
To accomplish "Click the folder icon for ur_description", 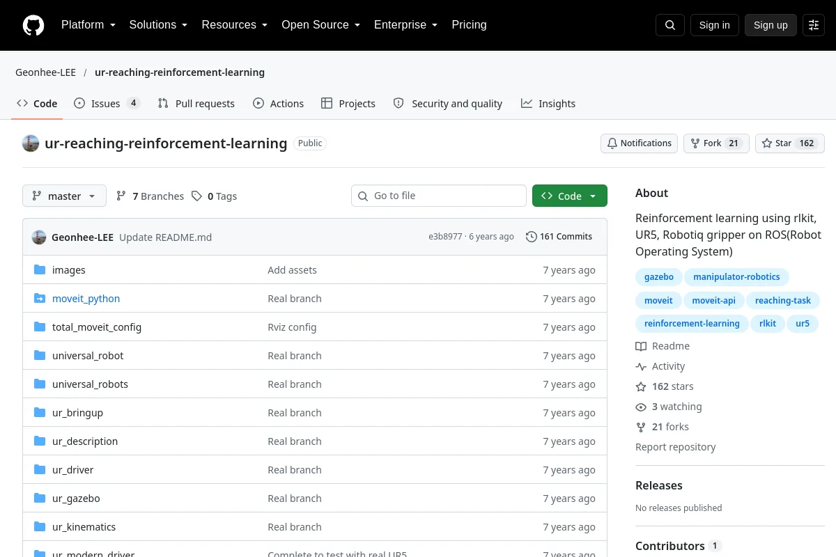I will (x=40, y=441).
